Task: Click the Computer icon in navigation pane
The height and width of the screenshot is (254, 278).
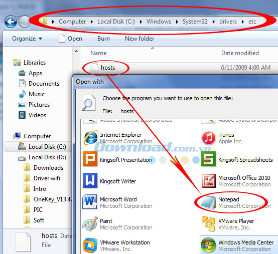Action: 17,136
